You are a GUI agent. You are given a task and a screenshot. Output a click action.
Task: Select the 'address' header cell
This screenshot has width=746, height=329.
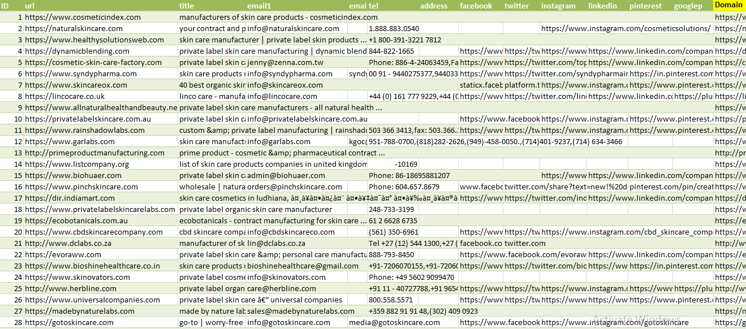coord(438,6)
